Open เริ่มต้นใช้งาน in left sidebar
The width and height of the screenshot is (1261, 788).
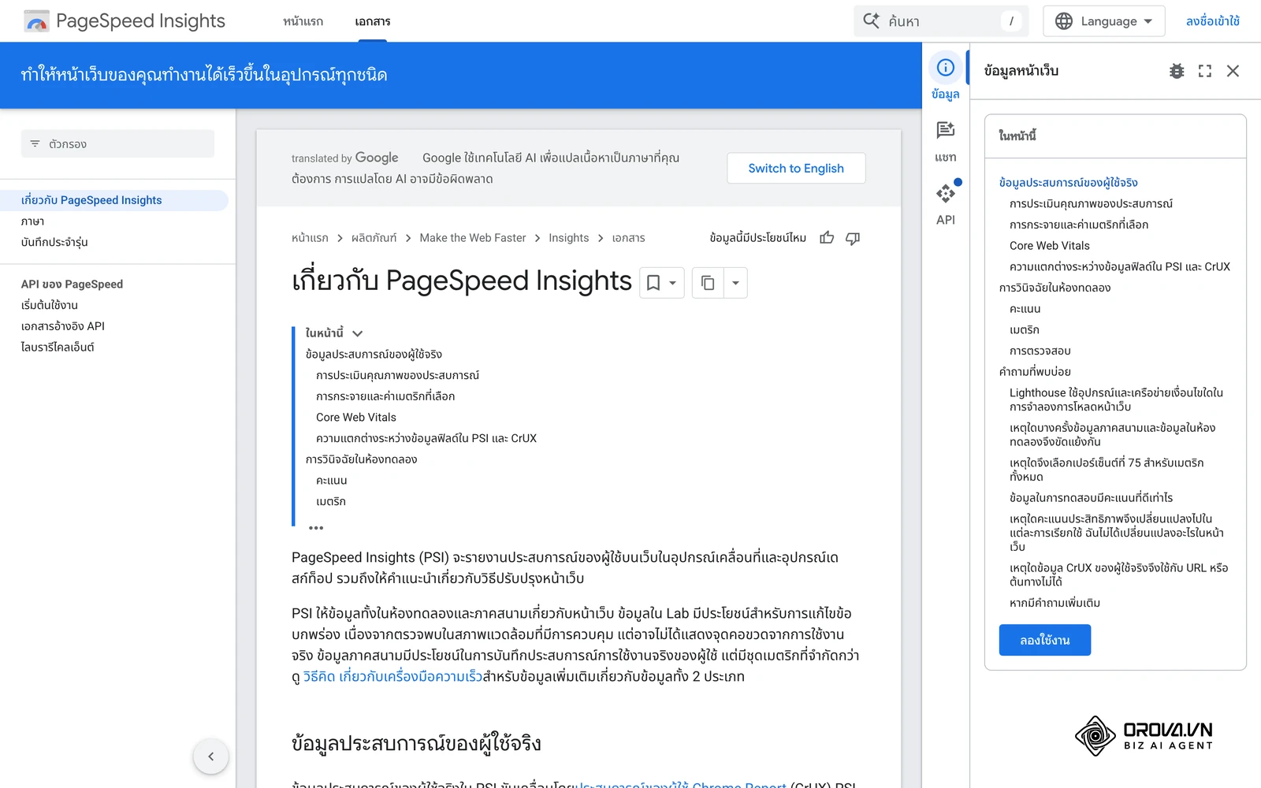click(50, 305)
